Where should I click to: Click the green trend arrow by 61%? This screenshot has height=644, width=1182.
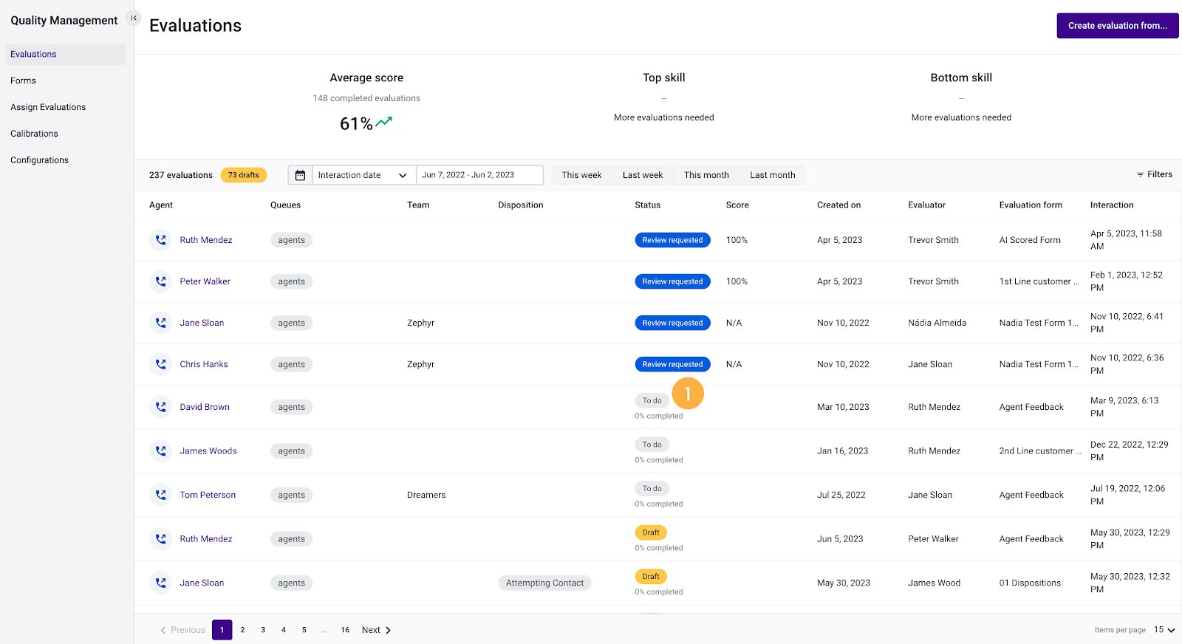(x=384, y=122)
